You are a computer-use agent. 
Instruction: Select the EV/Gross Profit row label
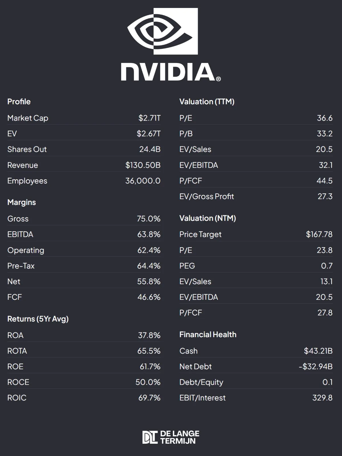tap(207, 196)
